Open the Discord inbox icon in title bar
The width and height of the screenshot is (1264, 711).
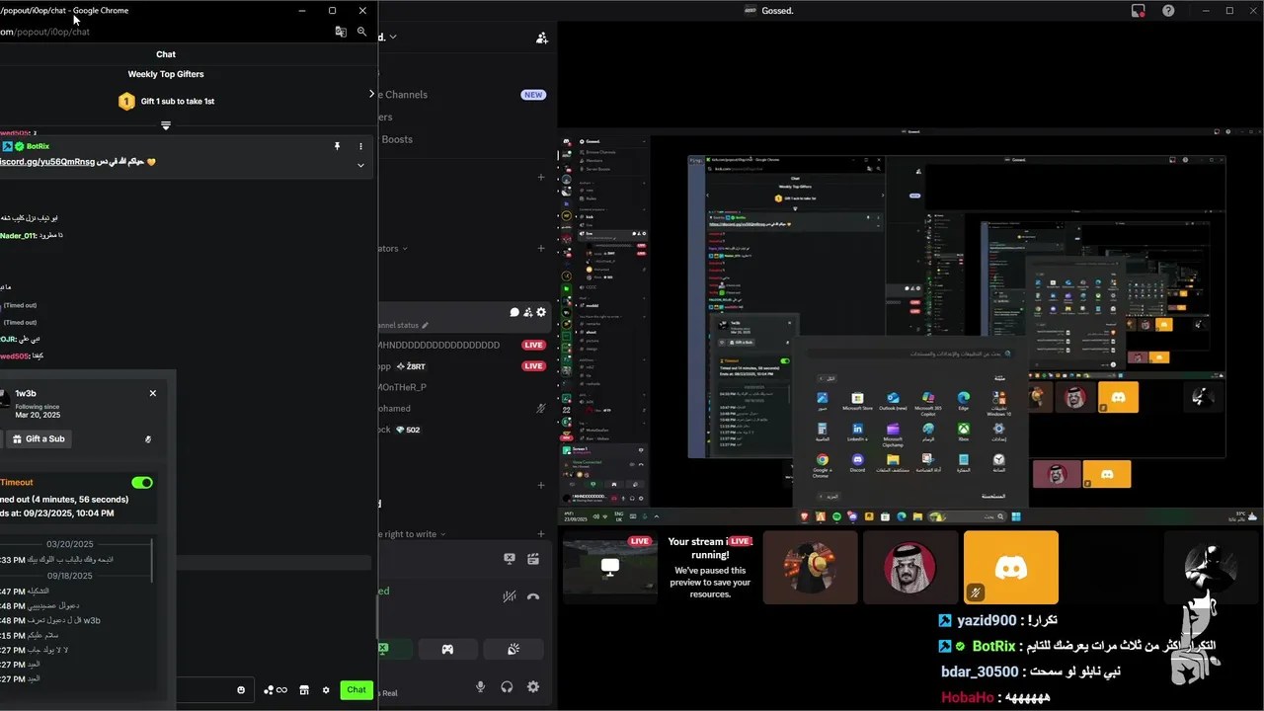[x=1139, y=11]
